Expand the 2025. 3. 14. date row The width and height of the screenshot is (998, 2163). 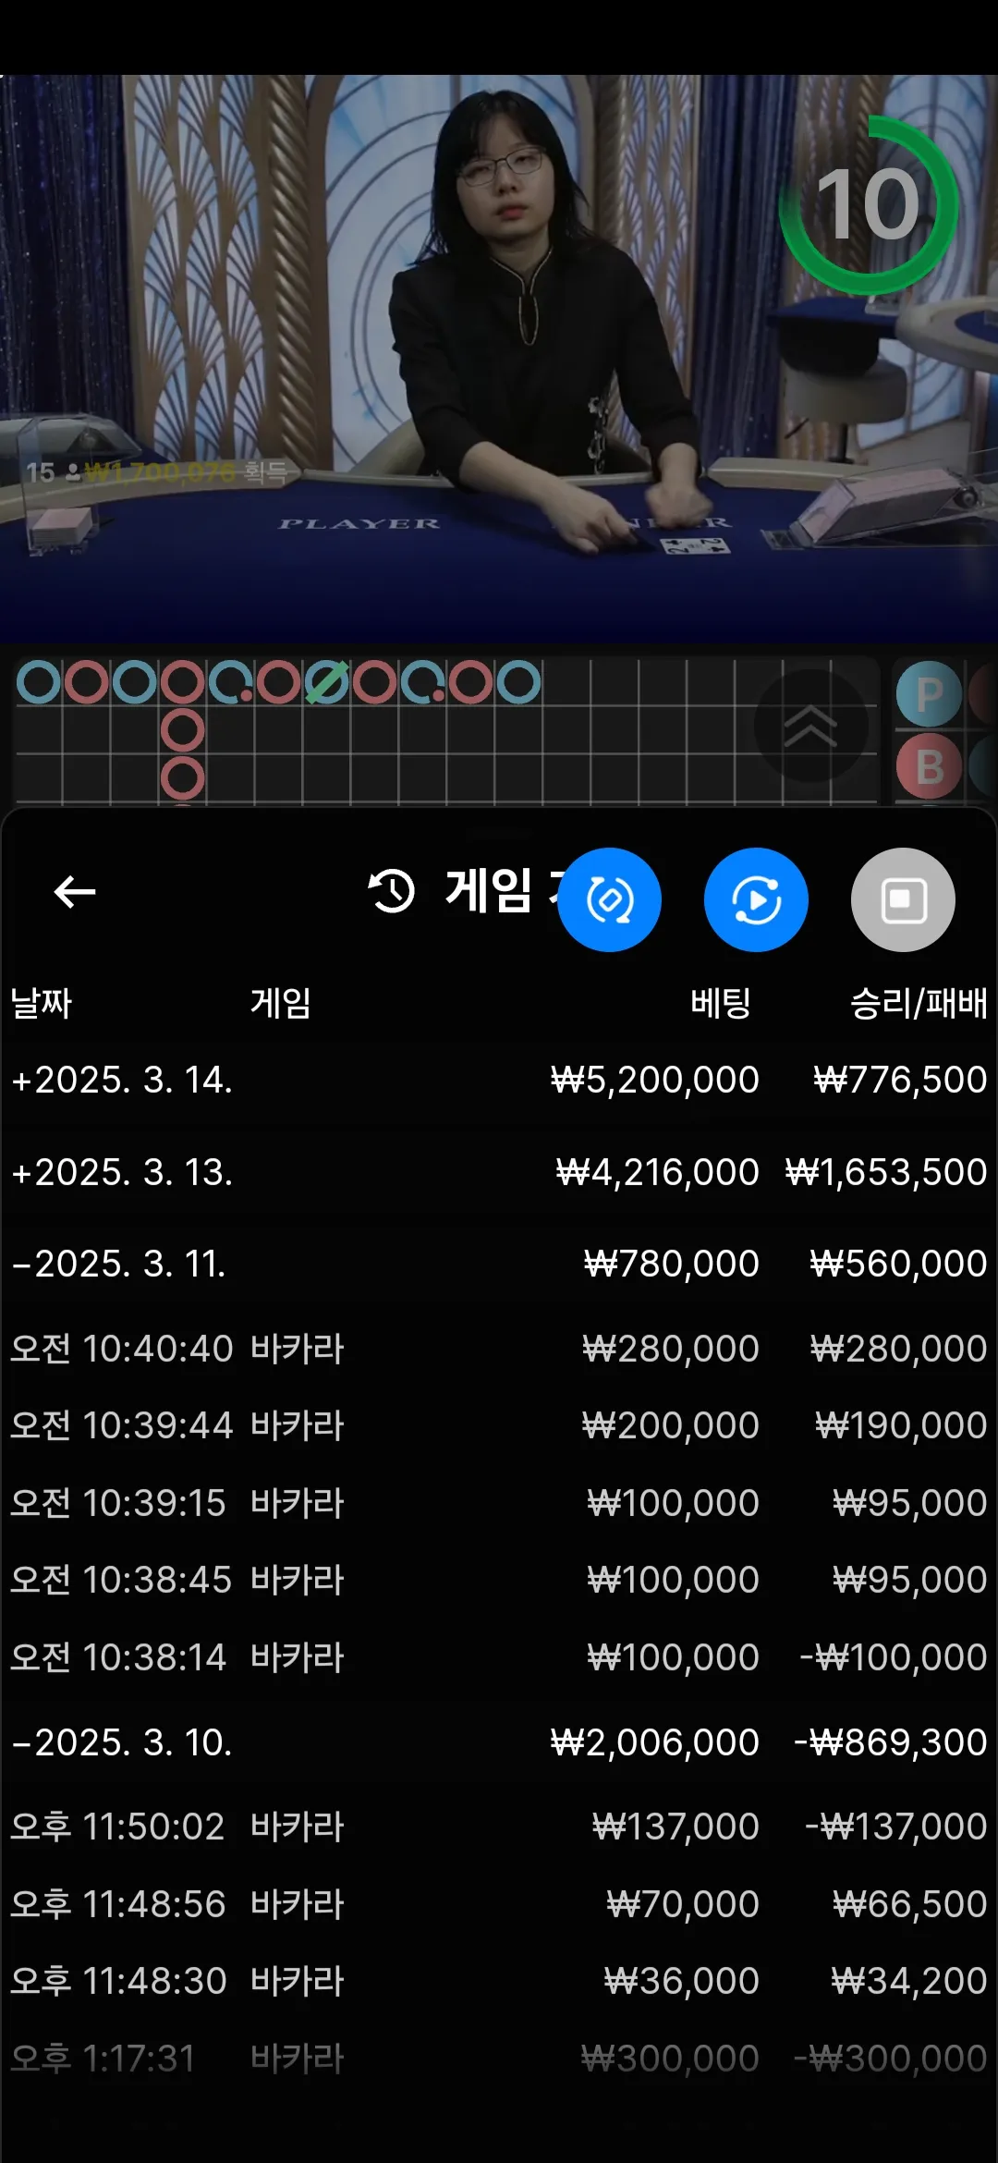[499, 1080]
